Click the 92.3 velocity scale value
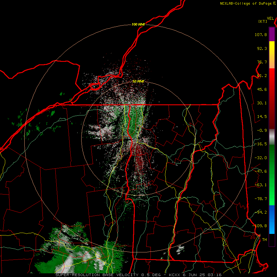 pyautogui.click(x=262, y=48)
